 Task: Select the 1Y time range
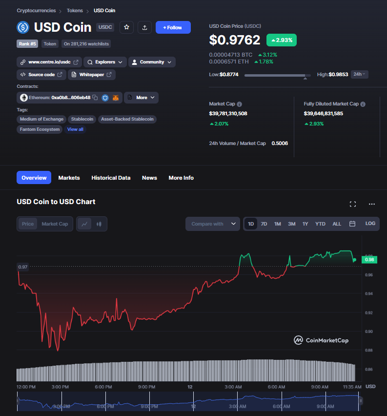pyautogui.click(x=306, y=224)
